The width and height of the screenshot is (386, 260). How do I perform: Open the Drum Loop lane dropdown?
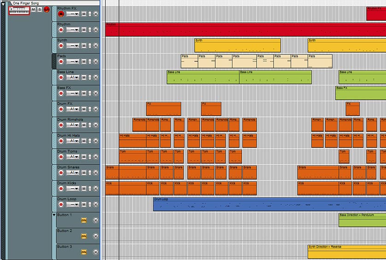coord(73,204)
